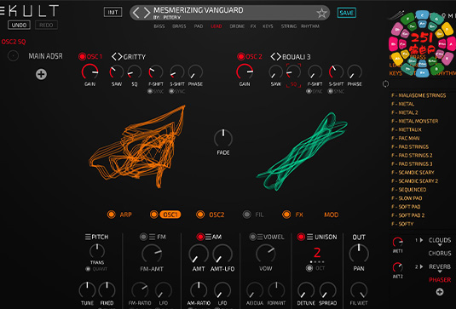
Task: Toggle unison OCT option
Action: tap(309, 268)
